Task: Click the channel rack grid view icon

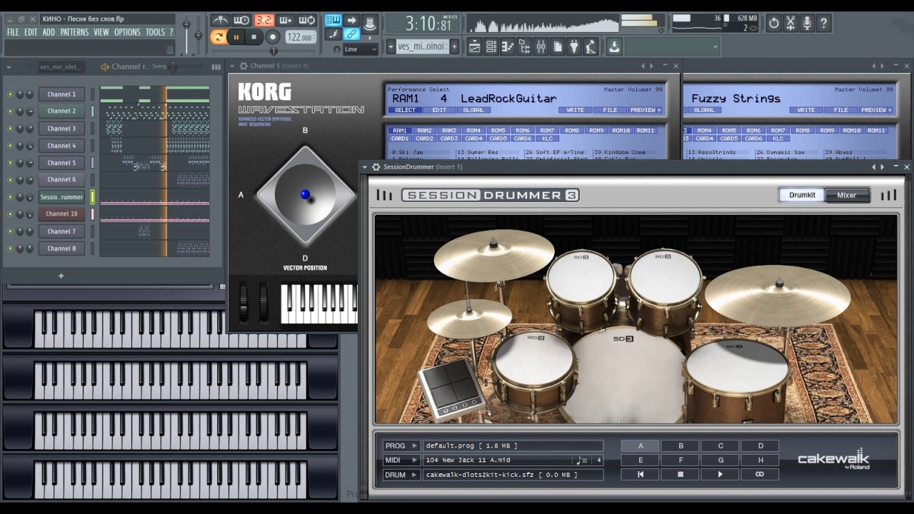Action: (216, 67)
